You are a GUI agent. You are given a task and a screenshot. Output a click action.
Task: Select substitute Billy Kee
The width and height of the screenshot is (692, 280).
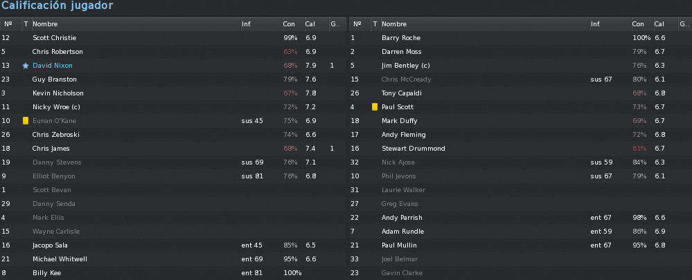tap(173, 273)
